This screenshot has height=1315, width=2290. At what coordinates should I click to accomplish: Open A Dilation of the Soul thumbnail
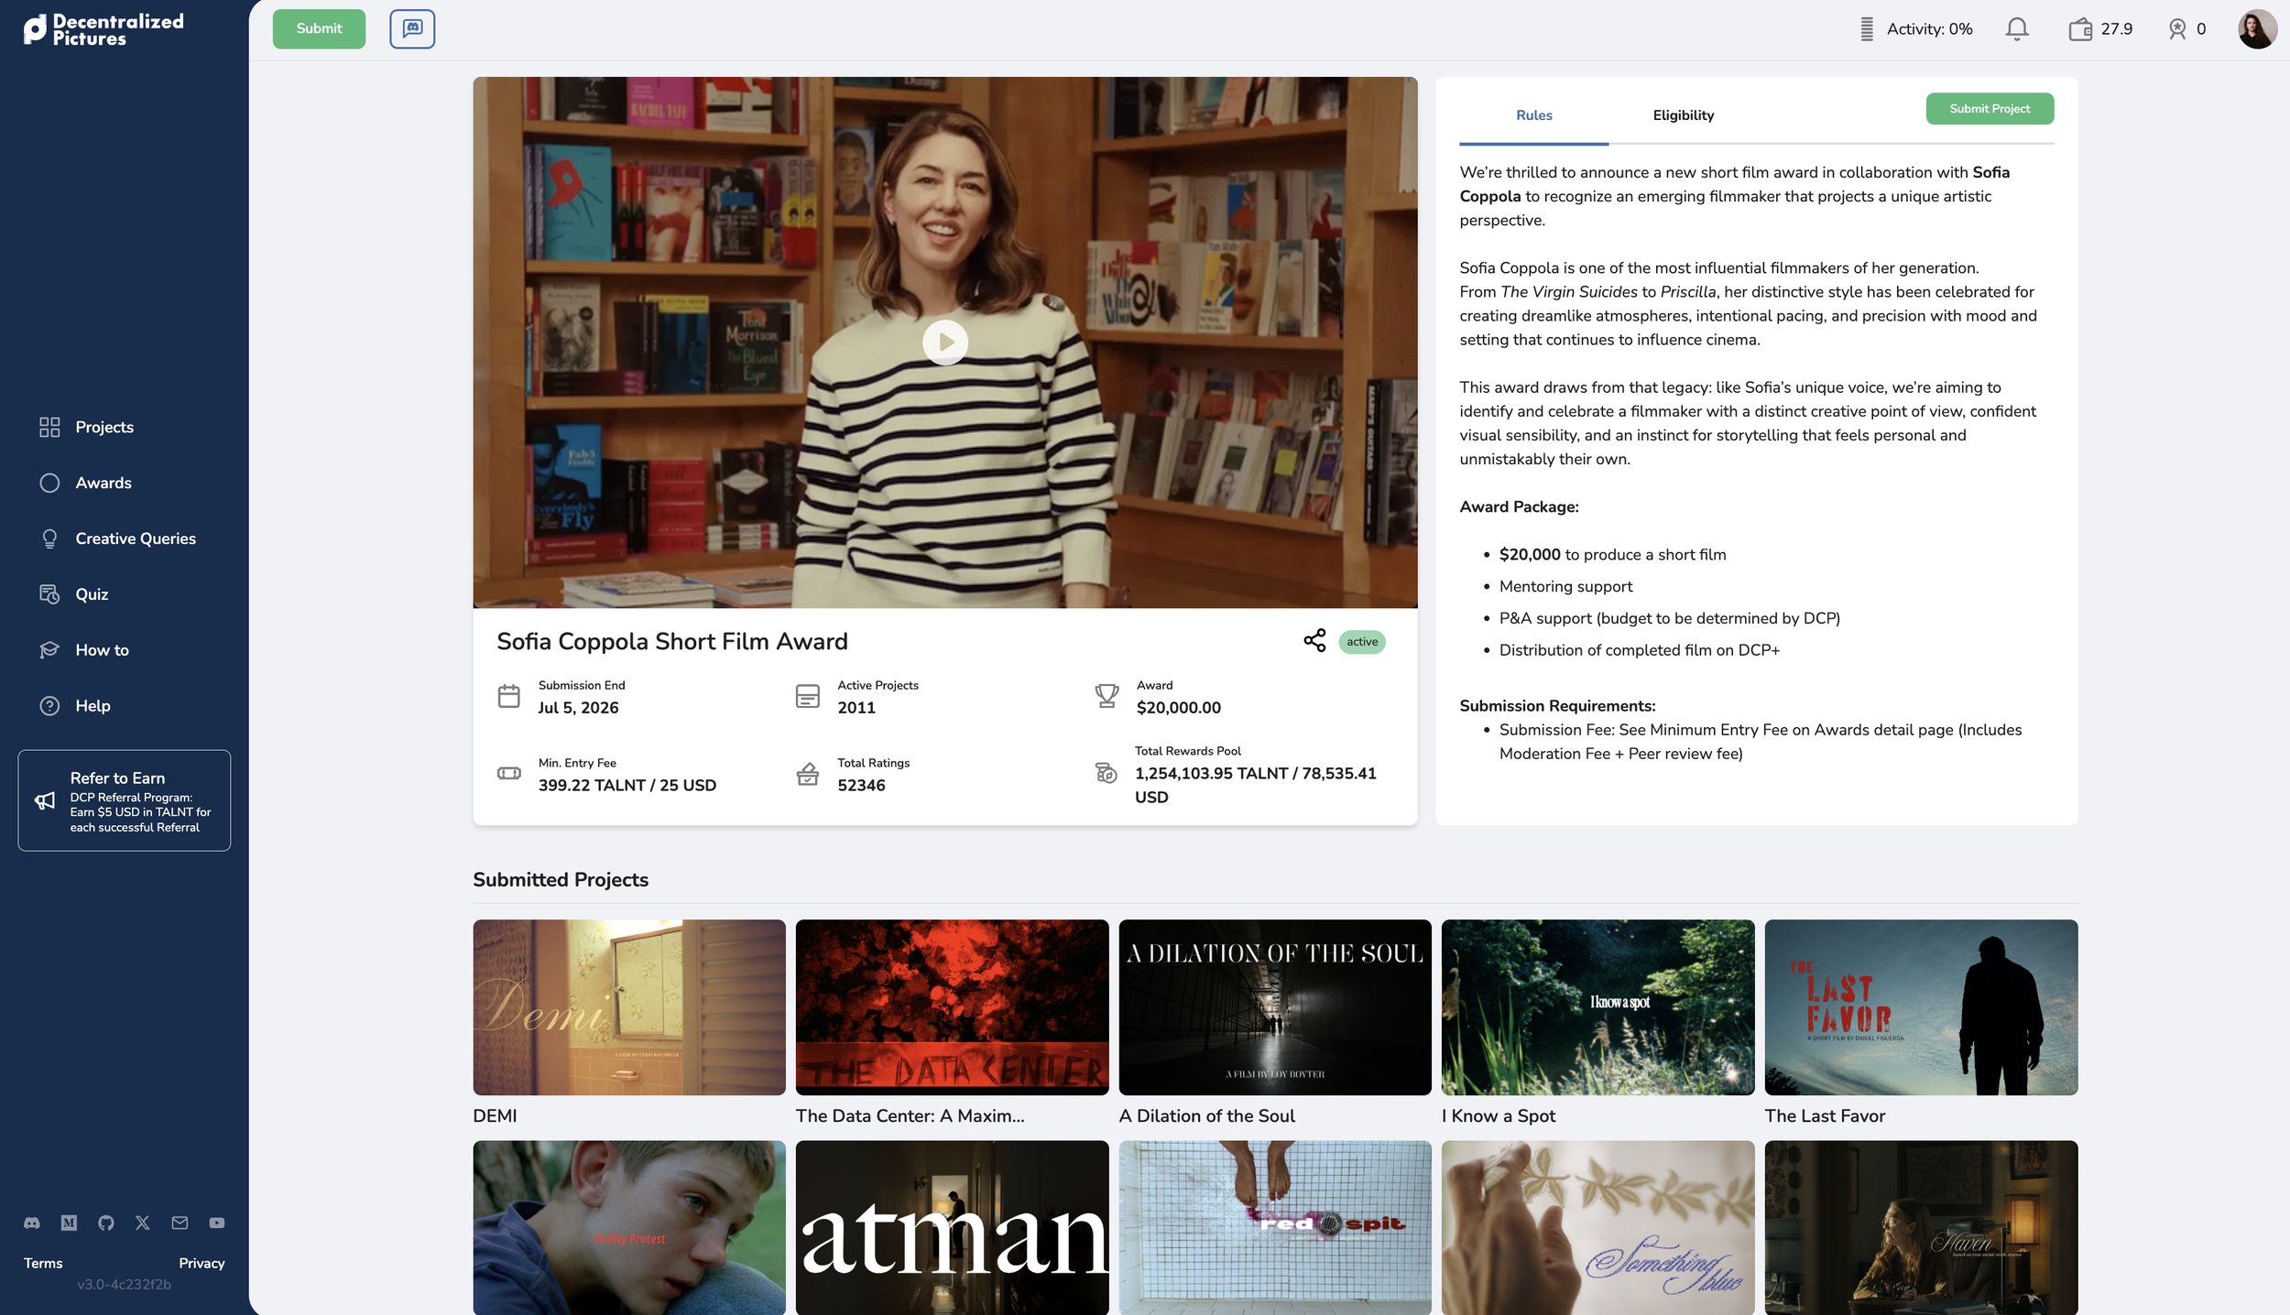point(1275,1007)
